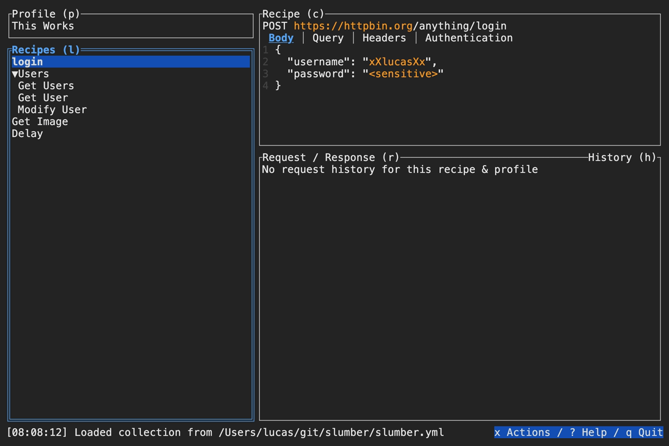Click q Quit in the footer
Image resolution: width=669 pixels, height=446 pixels.
pos(644,433)
